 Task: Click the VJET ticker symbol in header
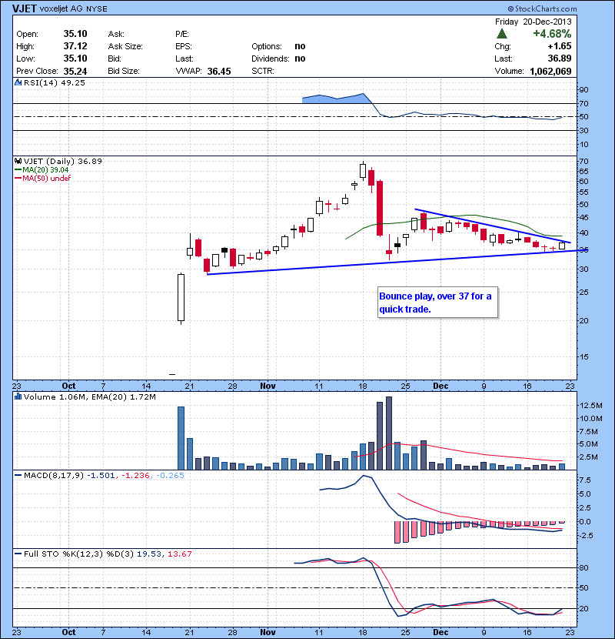tap(25, 8)
